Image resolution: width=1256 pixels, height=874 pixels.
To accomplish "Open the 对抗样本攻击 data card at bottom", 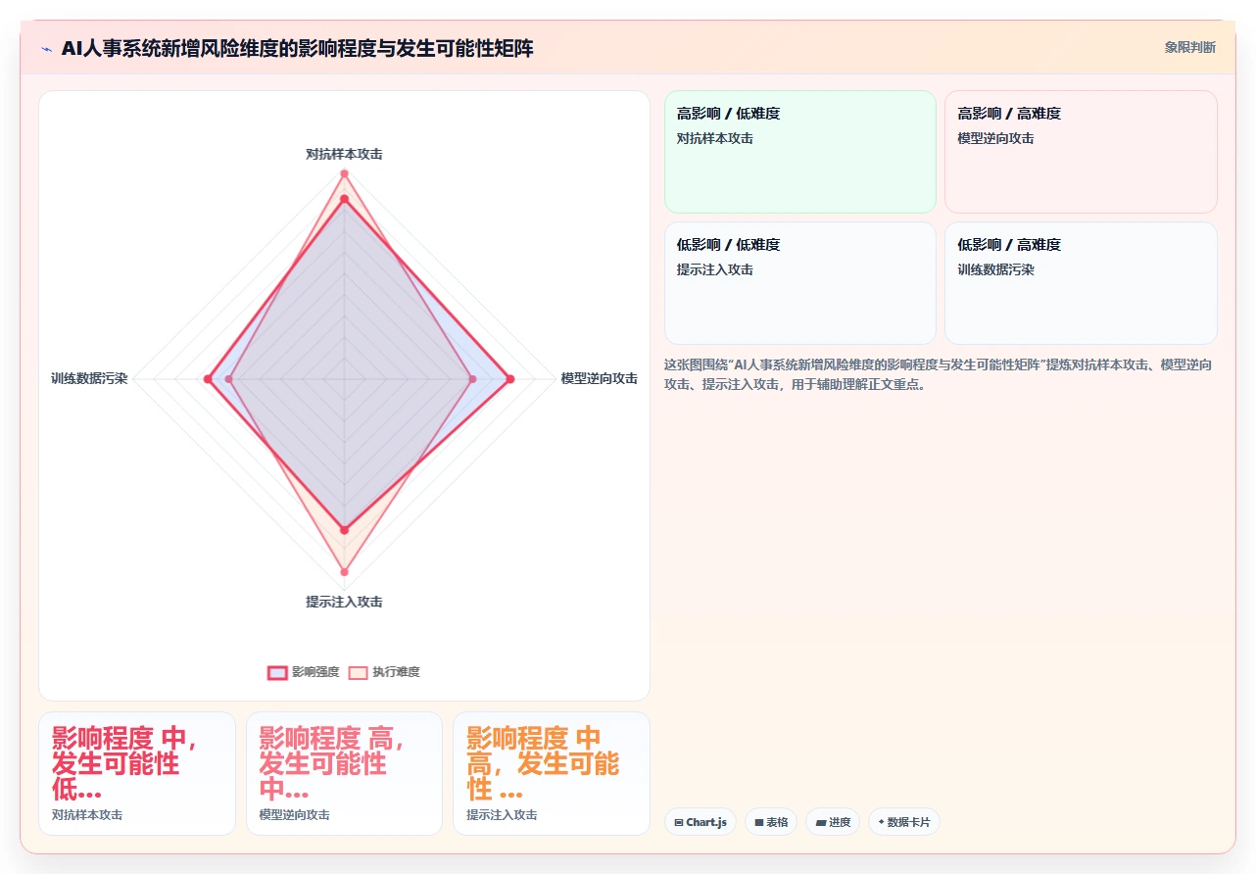I will coord(137,773).
